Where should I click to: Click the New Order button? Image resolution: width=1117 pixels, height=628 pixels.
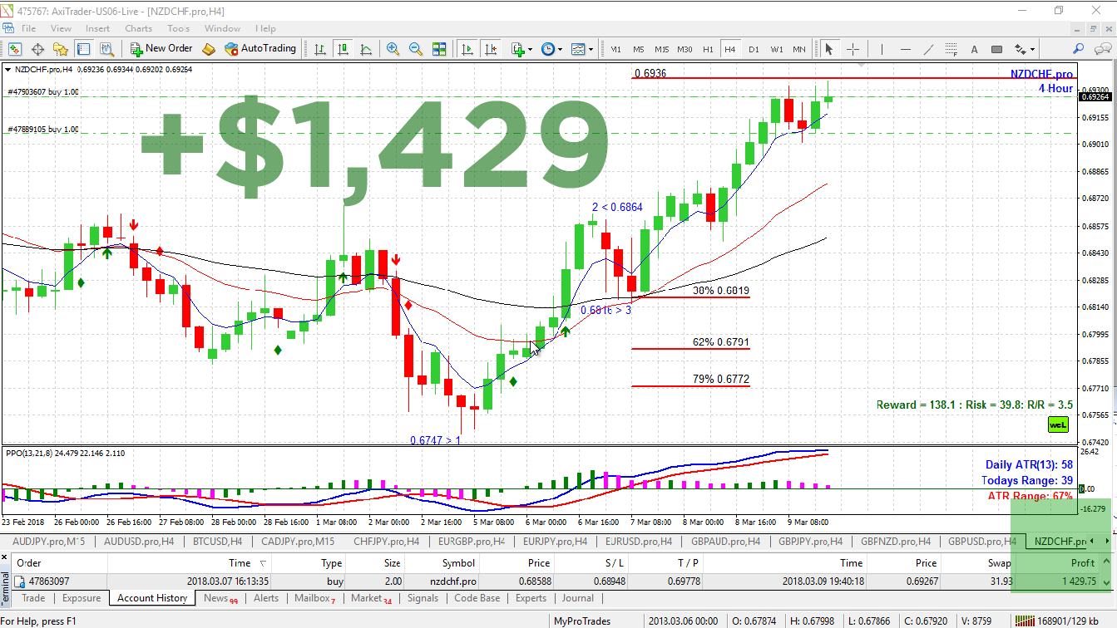(x=161, y=49)
